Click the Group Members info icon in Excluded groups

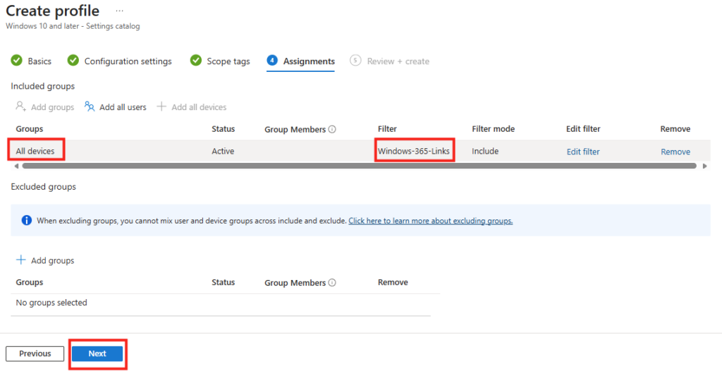pos(332,283)
